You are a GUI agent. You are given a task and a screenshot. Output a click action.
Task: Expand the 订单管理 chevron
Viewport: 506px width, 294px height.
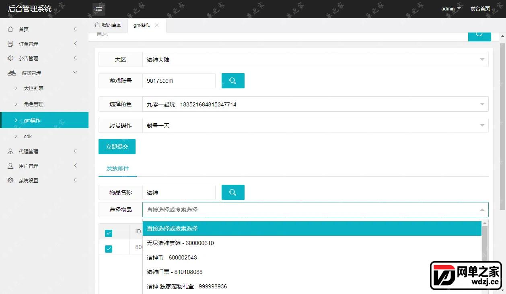click(76, 43)
